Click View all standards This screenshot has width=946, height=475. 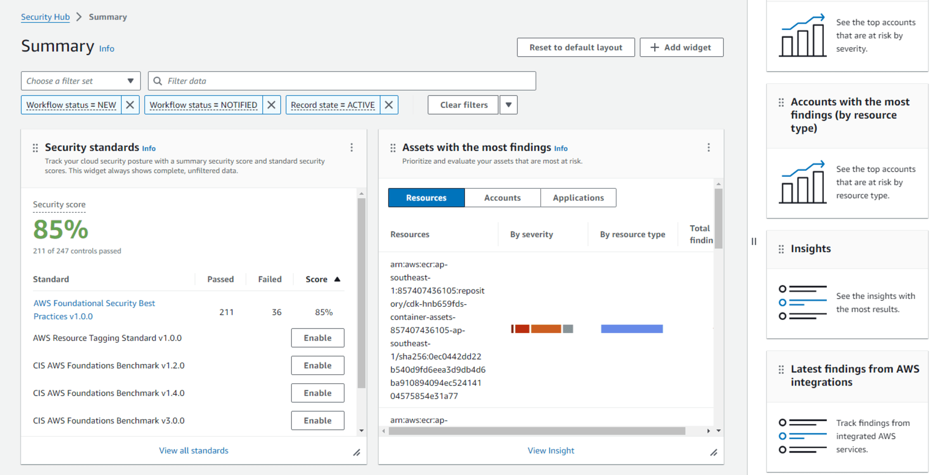pos(193,451)
